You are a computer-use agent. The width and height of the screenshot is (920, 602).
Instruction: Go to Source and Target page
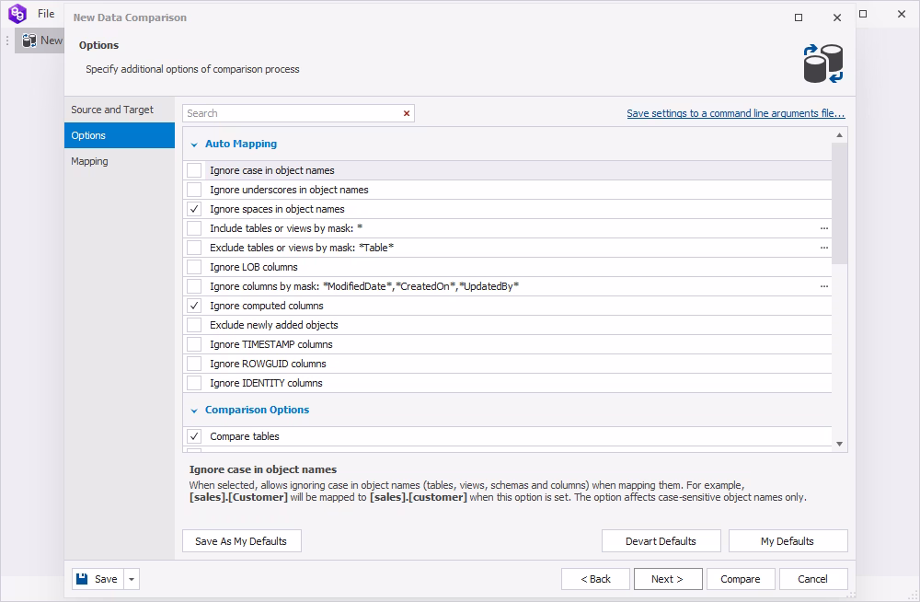click(x=120, y=110)
